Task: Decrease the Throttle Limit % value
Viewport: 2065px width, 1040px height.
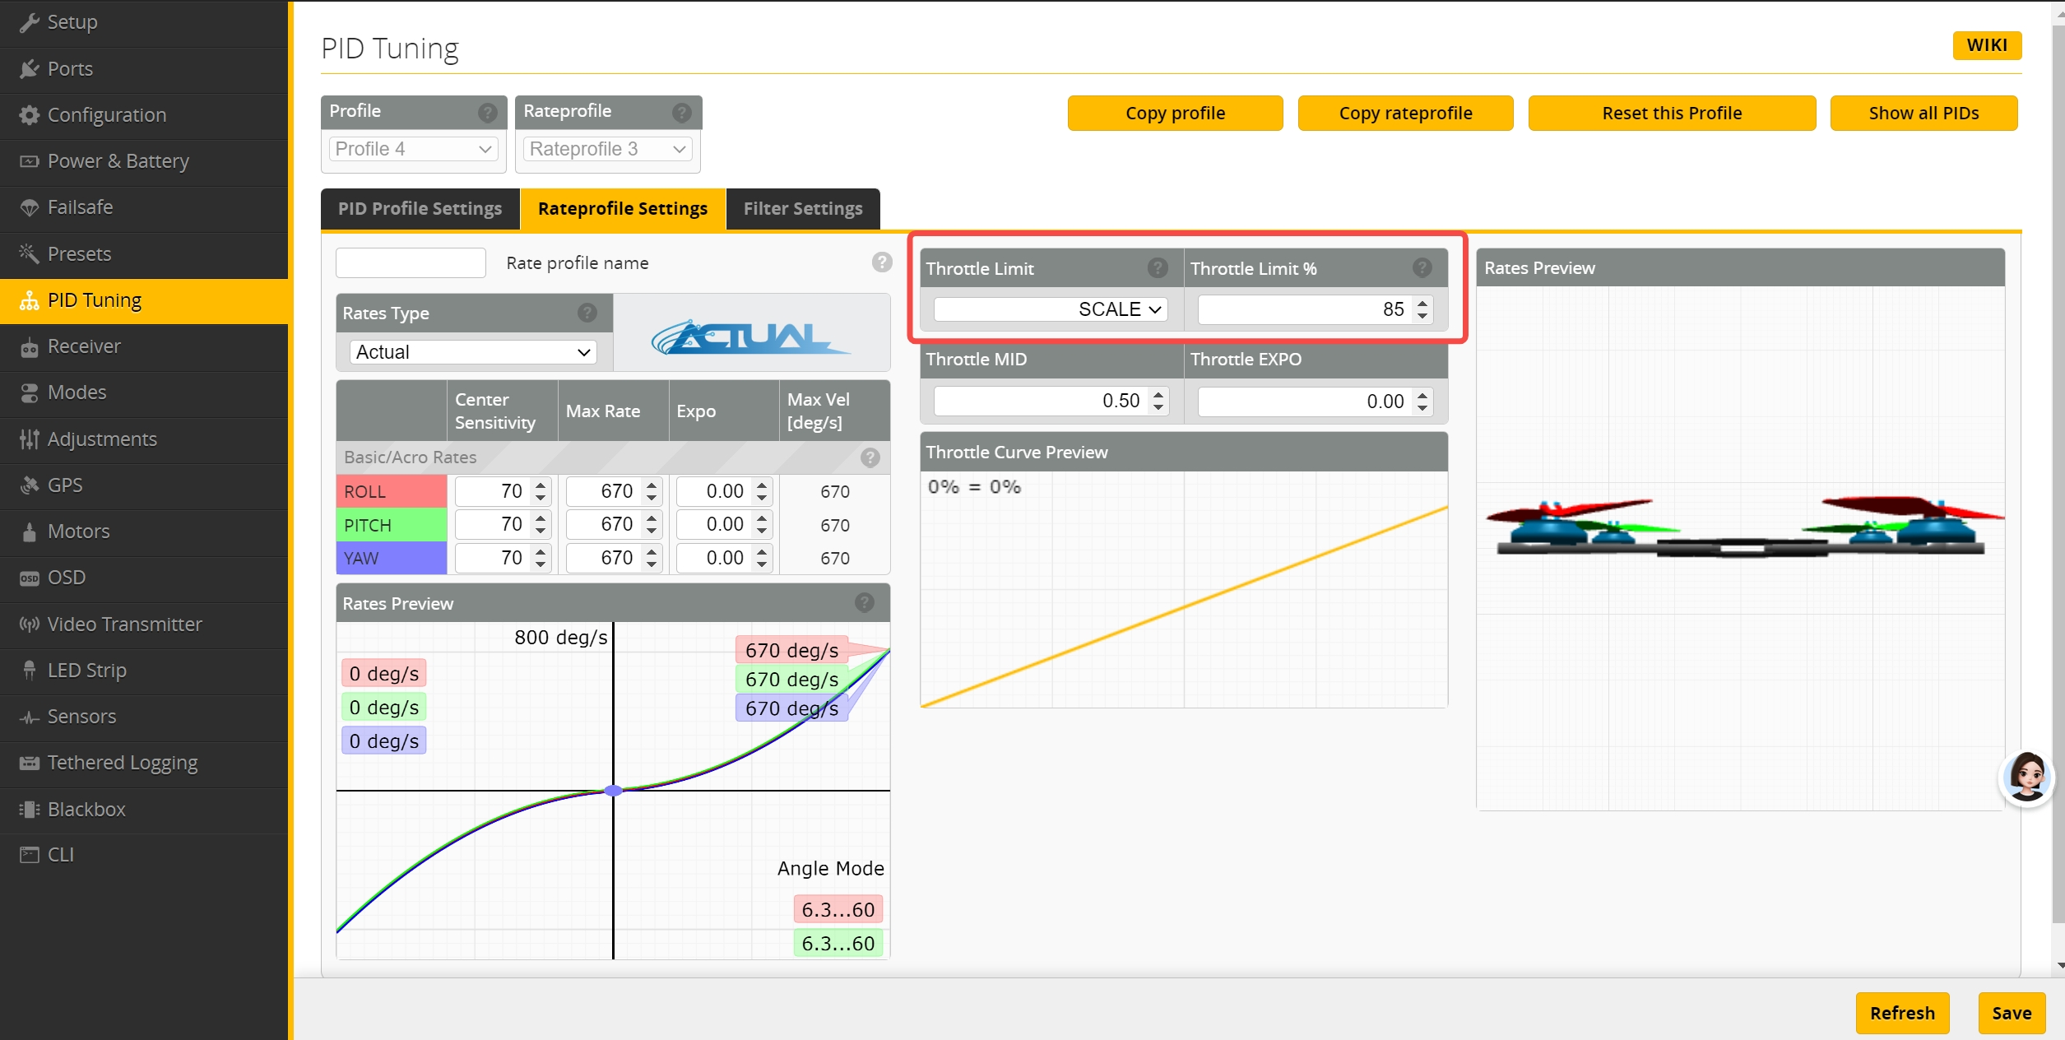Action: (x=1422, y=316)
